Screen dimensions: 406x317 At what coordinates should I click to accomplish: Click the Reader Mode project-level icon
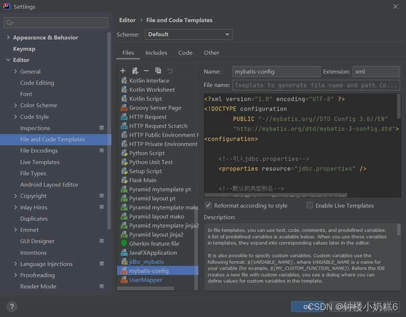(x=102, y=287)
